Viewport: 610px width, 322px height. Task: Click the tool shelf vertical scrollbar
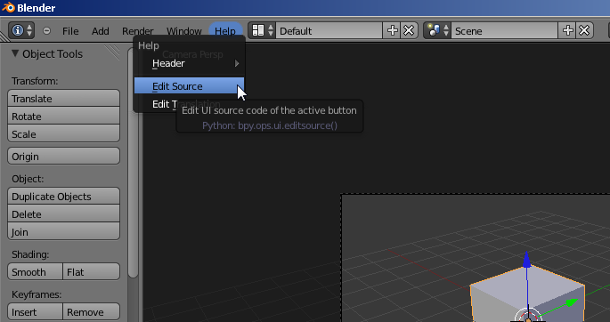[133, 163]
